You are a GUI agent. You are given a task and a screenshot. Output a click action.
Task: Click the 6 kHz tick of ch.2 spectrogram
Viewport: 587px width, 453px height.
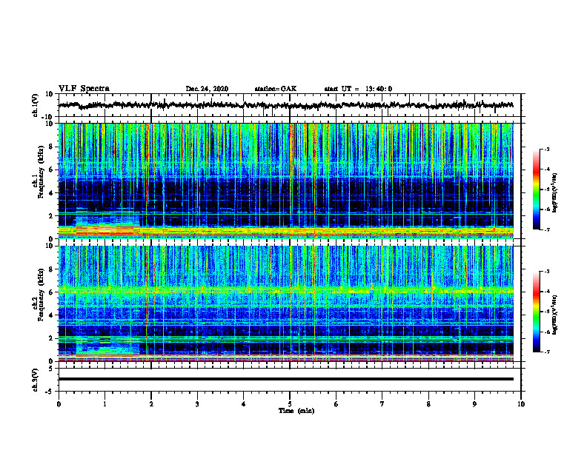coord(51,292)
